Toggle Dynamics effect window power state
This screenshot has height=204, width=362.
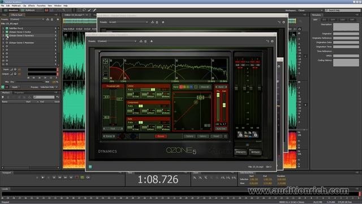coord(90,167)
